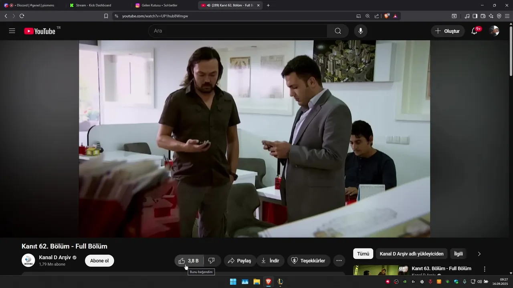
Task: Open the Oluştur create button
Action: pyautogui.click(x=448, y=31)
